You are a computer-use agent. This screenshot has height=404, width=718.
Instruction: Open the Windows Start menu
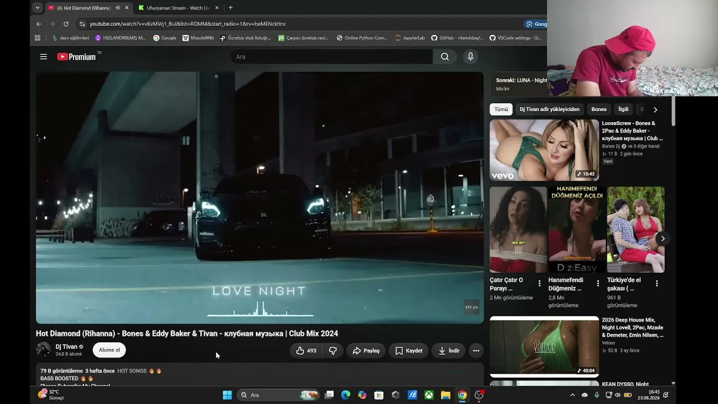click(227, 395)
